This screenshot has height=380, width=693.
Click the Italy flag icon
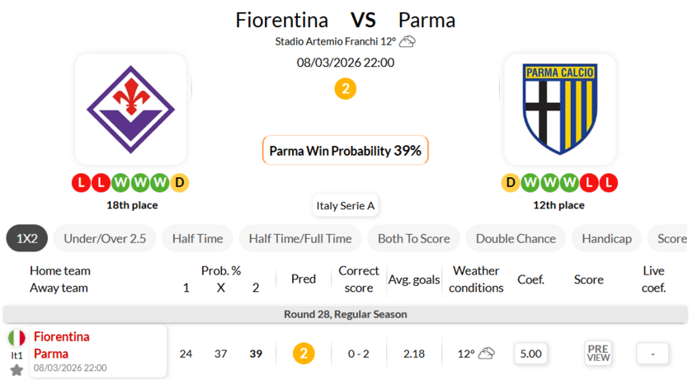coord(16,338)
